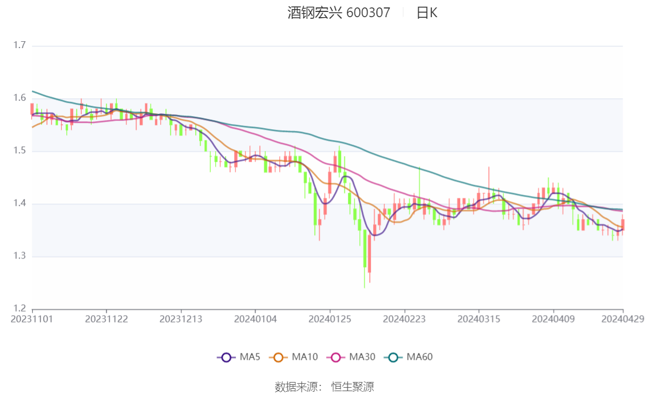
Task: Click the 1.7 price axis label
Action: (19, 45)
